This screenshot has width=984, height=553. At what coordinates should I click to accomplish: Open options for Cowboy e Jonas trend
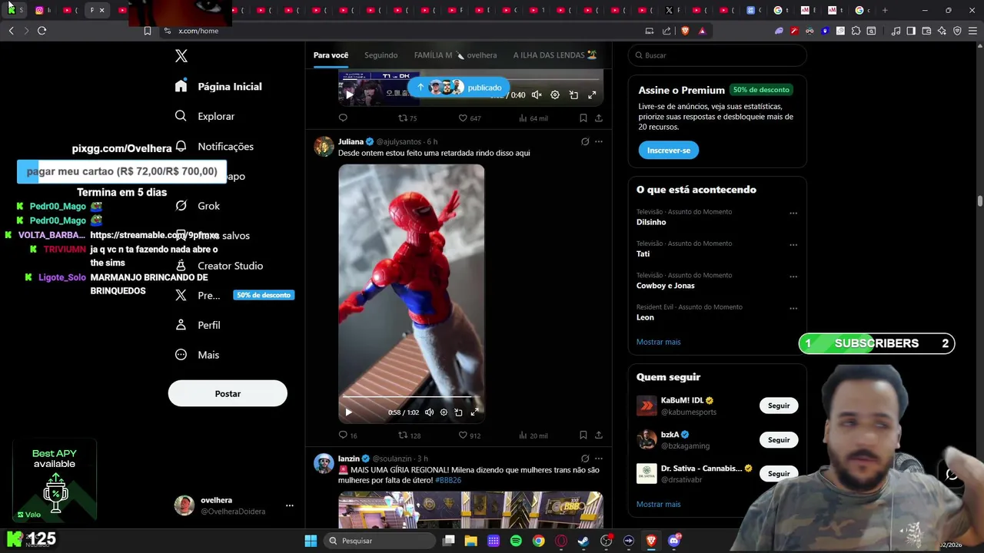(x=793, y=277)
